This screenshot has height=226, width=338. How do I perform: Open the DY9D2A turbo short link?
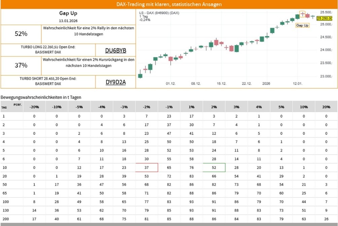115,82
